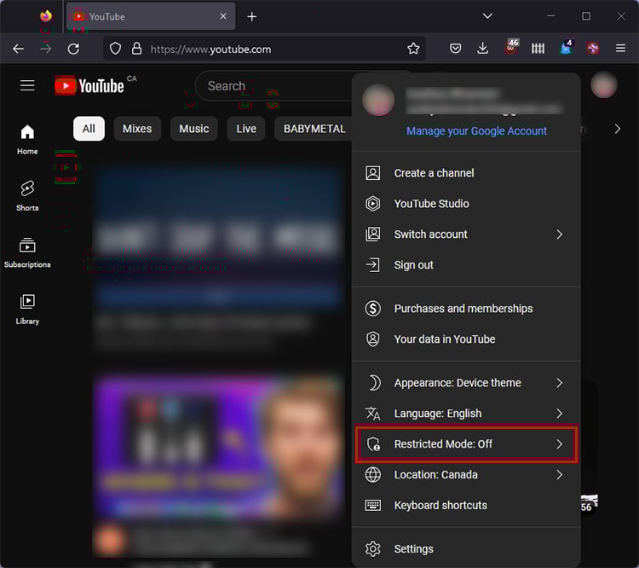Expand Switch account submenu
The width and height of the screenshot is (639, 568).
(x=466, y=235)
